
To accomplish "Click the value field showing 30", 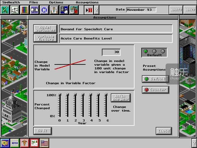I will tap(111, 52).
